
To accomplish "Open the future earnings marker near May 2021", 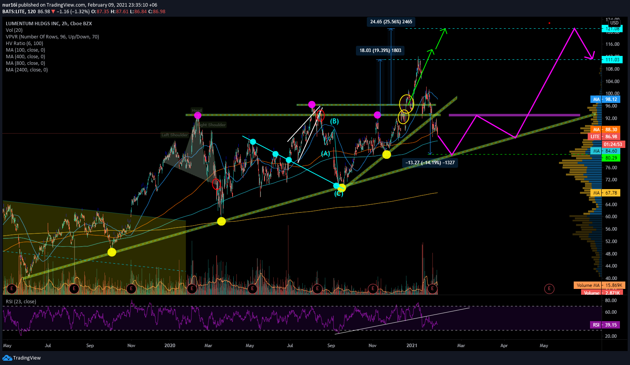I will (x=549, y=289).
